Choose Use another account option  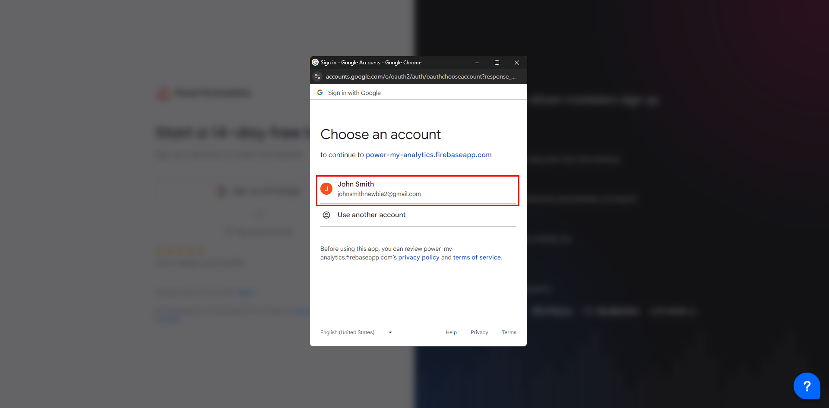[x=371, y=215]
